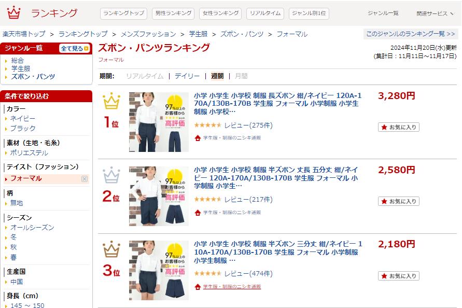This screenshot has height=308, width=462.
Task: Add 2,180円 item to お気に入り
Action: pyautogui.click(x=399, y=276)
